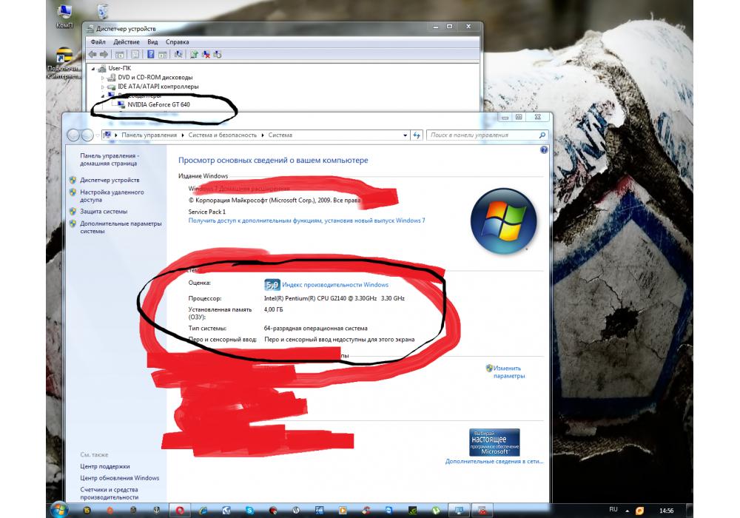Click the Uninstall device icon with red X
Image resolution: width=740 pixels, height=518 pixels.
[206, 55]
